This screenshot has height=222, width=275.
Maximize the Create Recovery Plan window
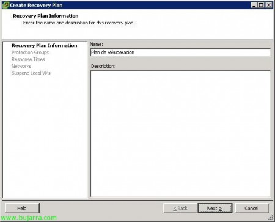[261, 5]
